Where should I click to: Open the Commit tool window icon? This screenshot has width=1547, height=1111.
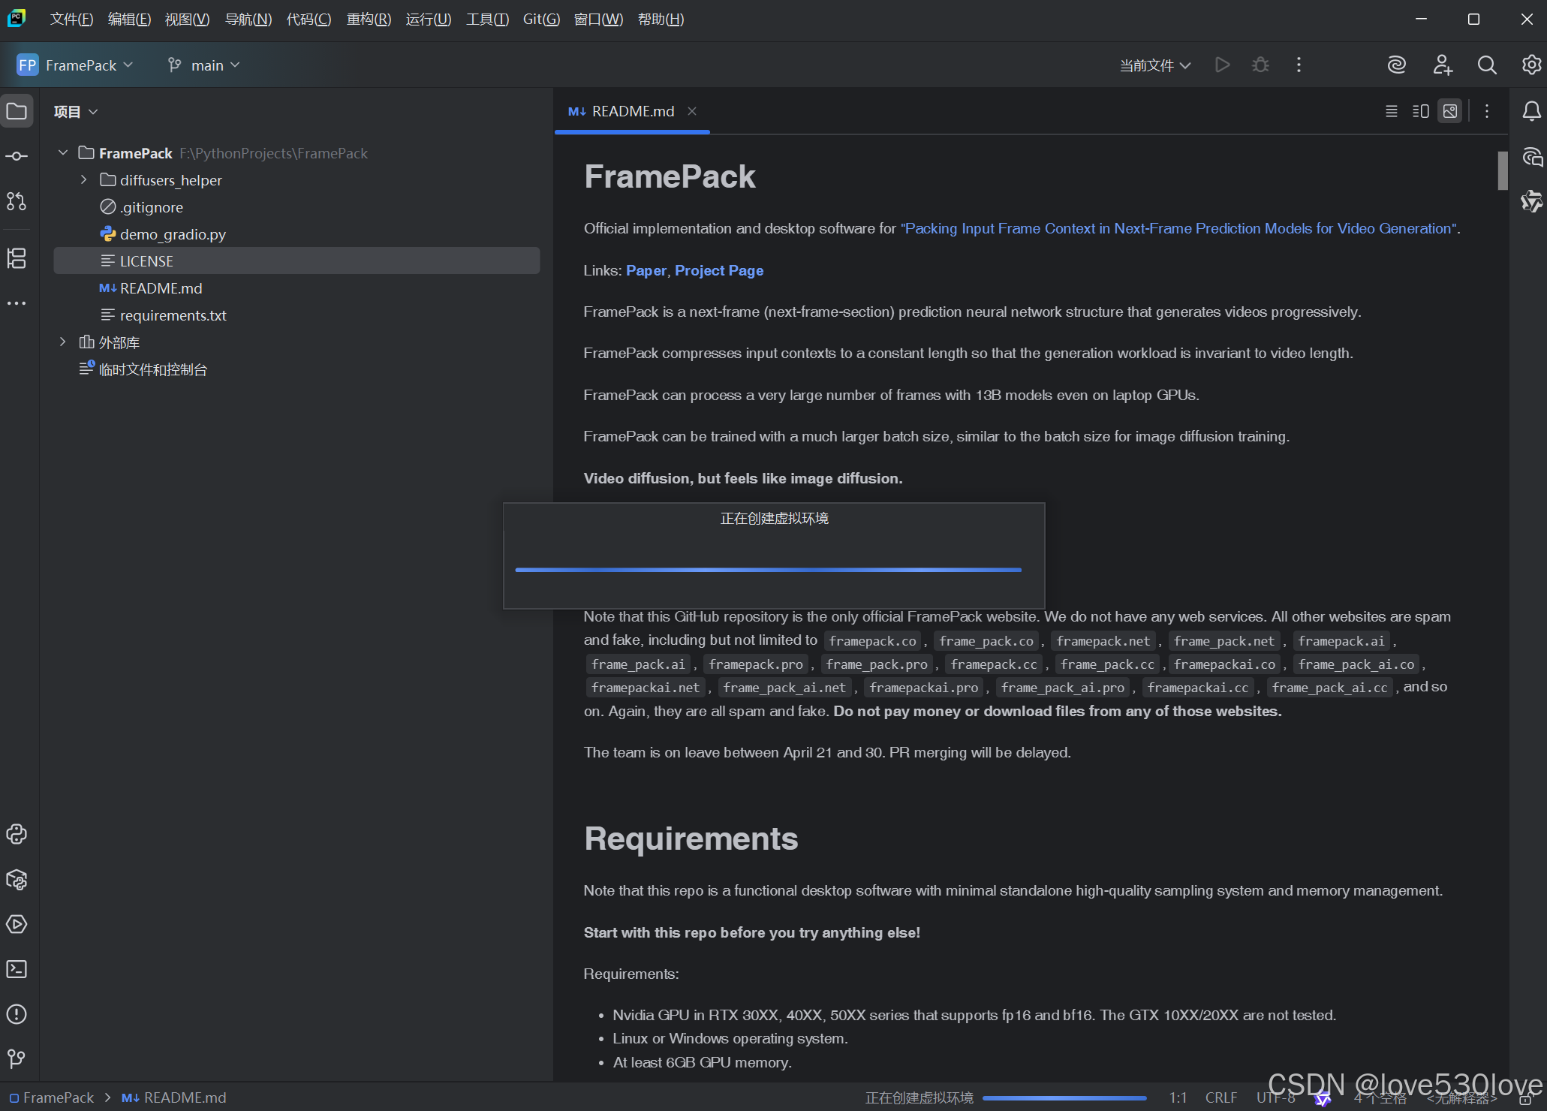coord(17,156)
